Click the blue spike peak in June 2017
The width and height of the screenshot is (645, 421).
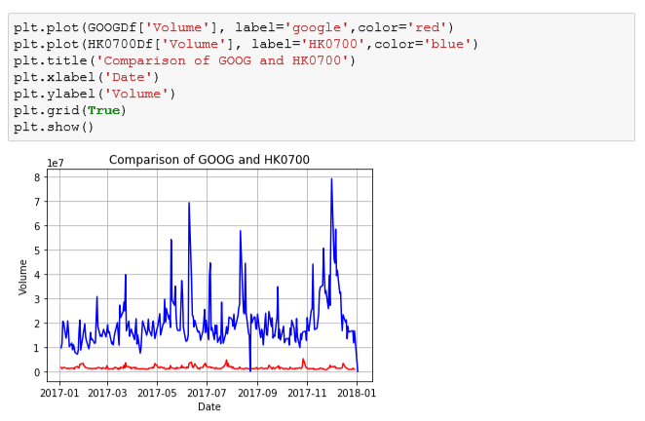189,203
